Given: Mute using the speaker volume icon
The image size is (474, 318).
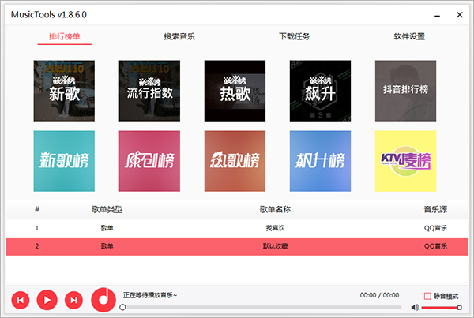Looking at the screenshot, I should [x=415, y=308].
